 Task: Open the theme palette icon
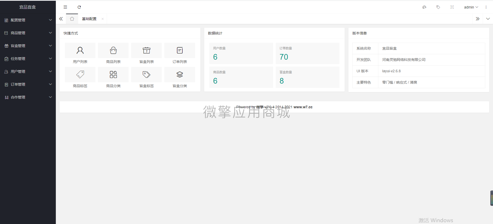pyautogui.click(x=424, y=7)
